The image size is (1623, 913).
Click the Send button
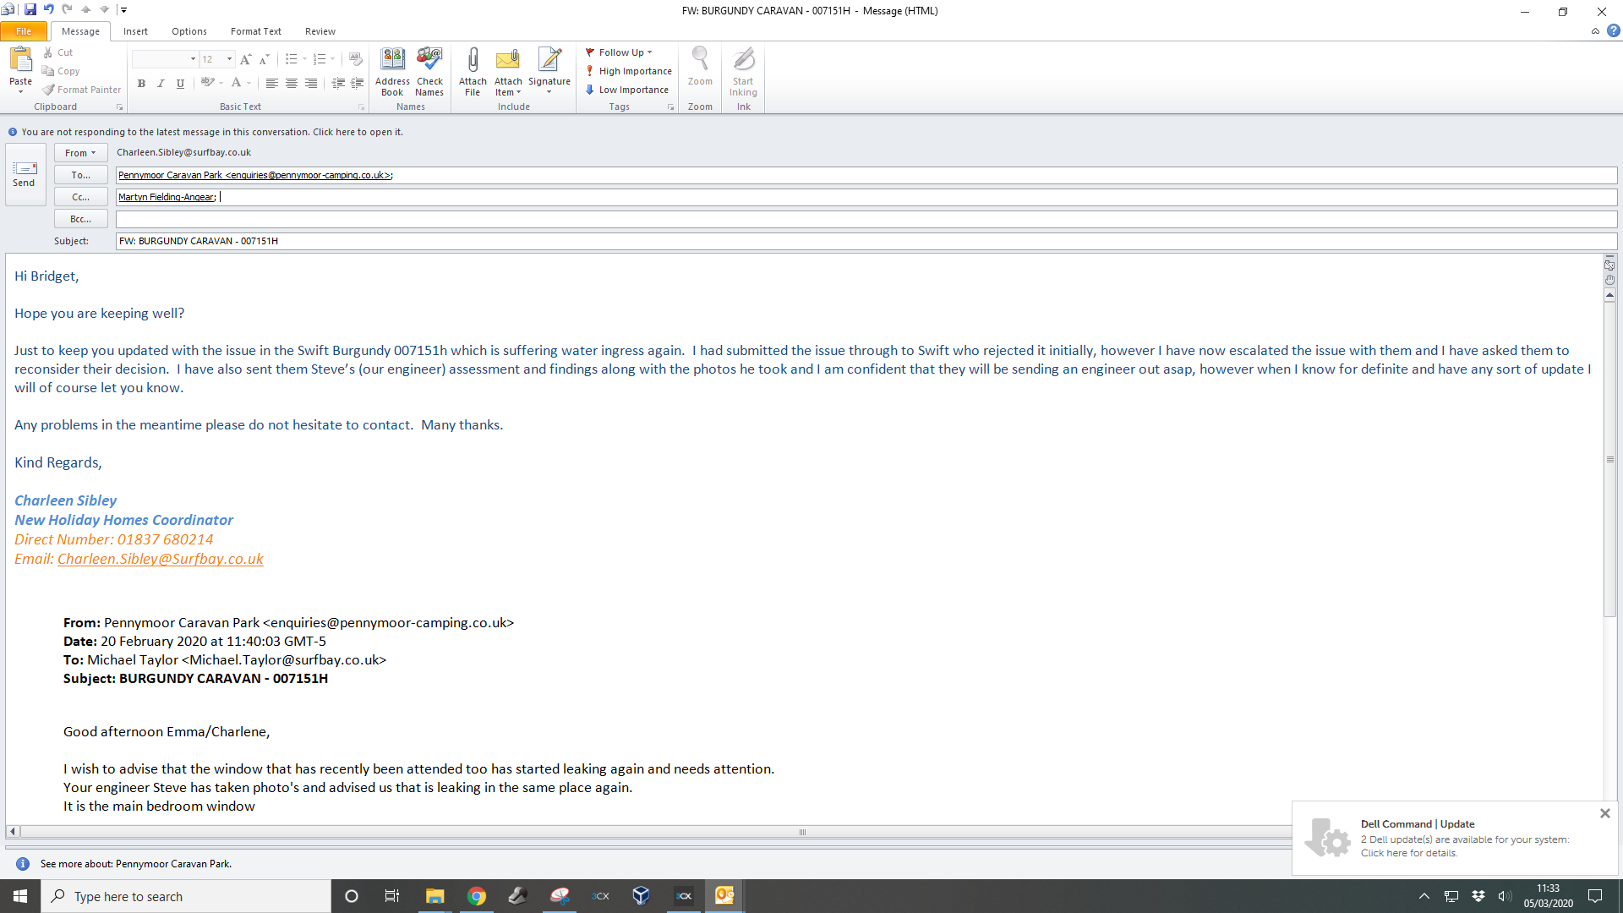(x=25, y=174)
